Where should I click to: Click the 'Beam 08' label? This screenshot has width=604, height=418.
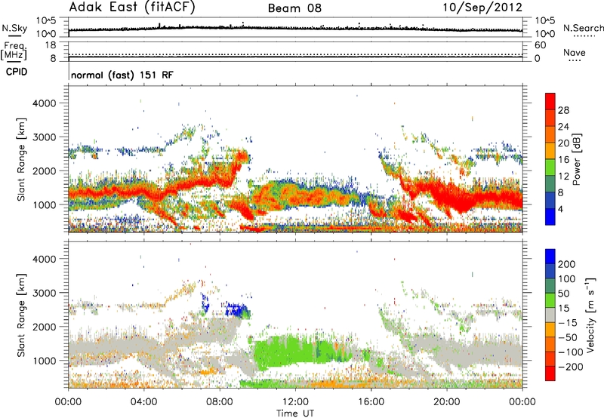(294, 8)
